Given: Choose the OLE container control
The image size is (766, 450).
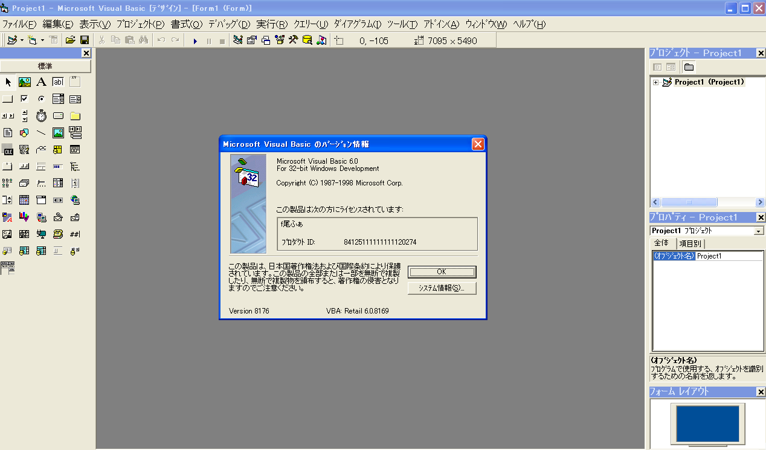Looking at the screenshot, I should (x=8, y=150).
